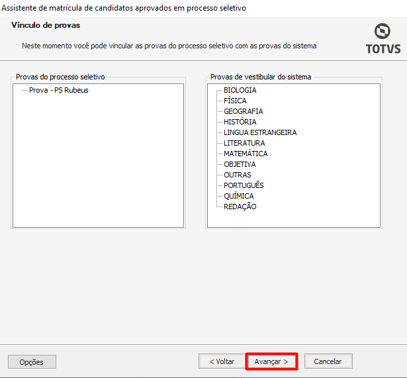Select the OBJETIVA exam entry

(x=240, y=164)
